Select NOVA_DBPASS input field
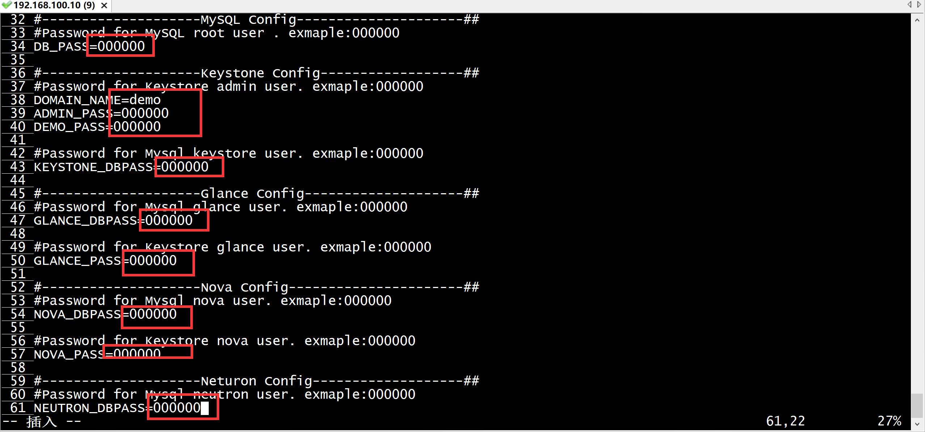 point(145,314)
